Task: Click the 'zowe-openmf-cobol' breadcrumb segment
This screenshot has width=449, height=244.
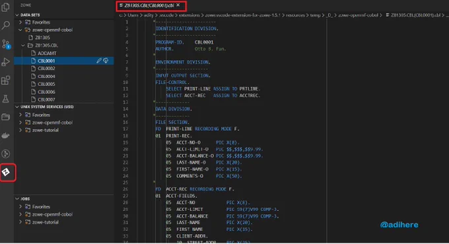Action: pos(358,15)
